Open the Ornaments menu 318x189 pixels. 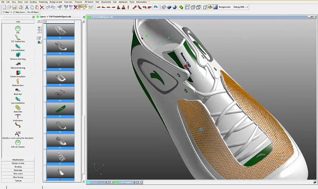(106, 2)
